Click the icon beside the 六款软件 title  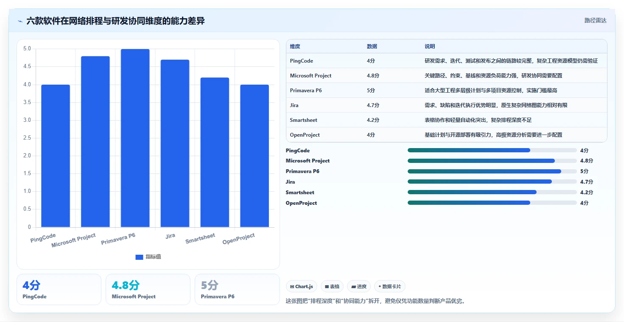(20, 21)
